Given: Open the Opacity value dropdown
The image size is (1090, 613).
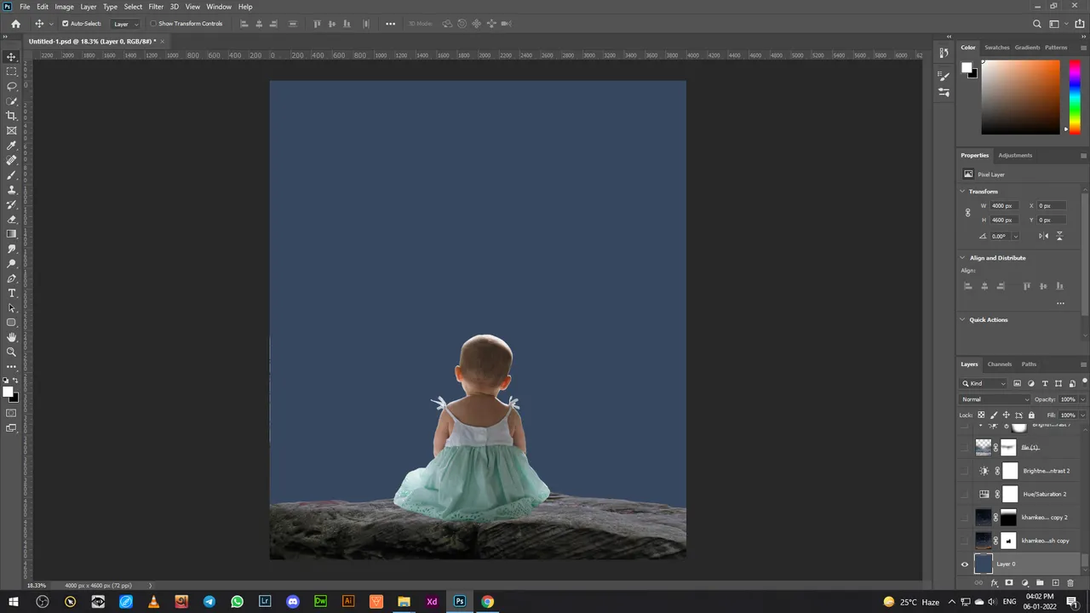Looking at the screenshot, I should tap(1083, 399).
